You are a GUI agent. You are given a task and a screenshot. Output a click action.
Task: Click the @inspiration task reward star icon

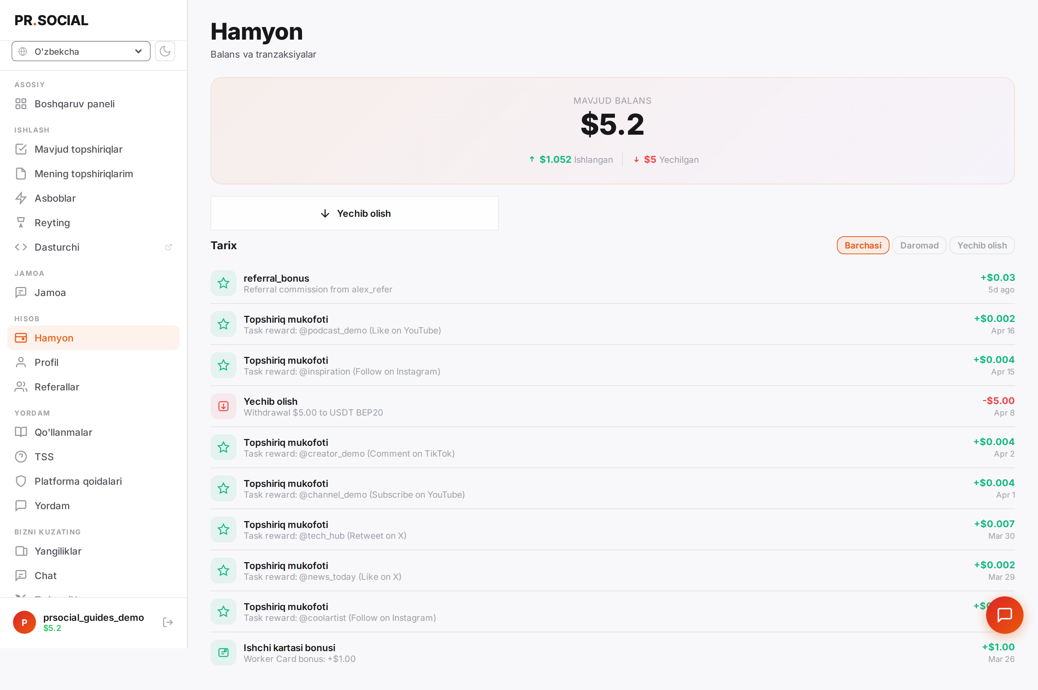coord(224,365)
